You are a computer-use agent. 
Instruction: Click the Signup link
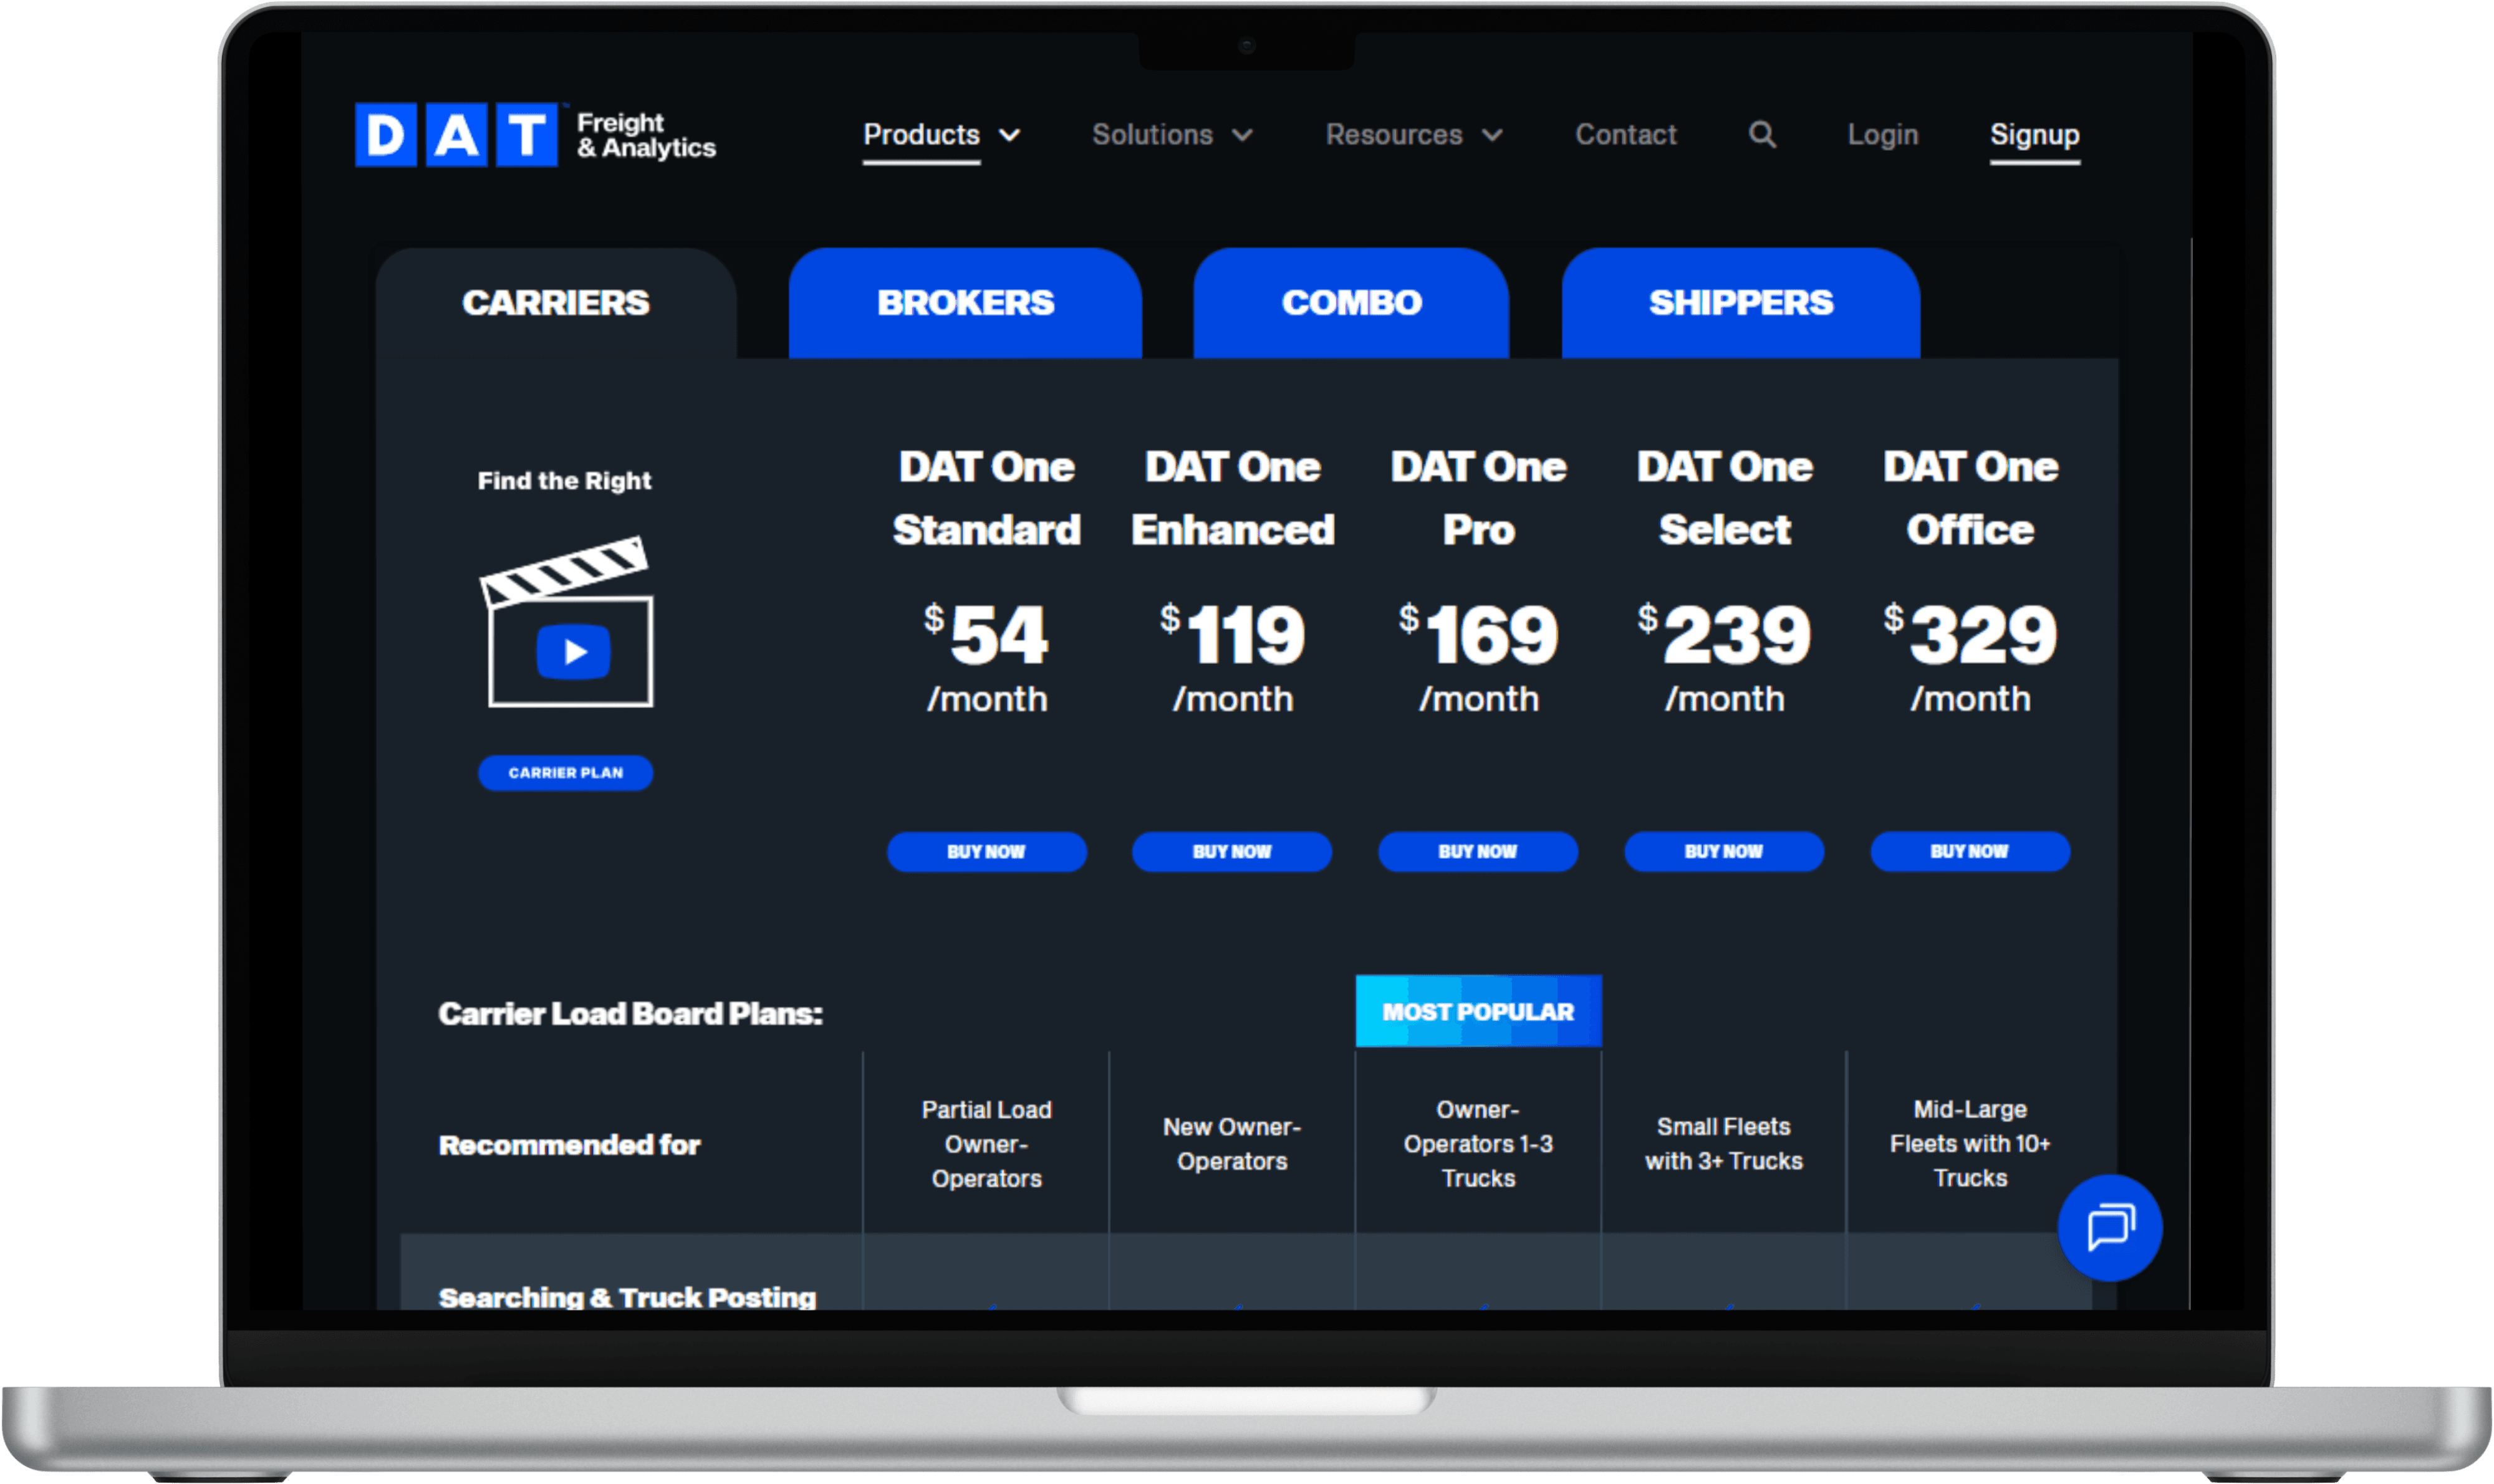tap(2034, 135)
